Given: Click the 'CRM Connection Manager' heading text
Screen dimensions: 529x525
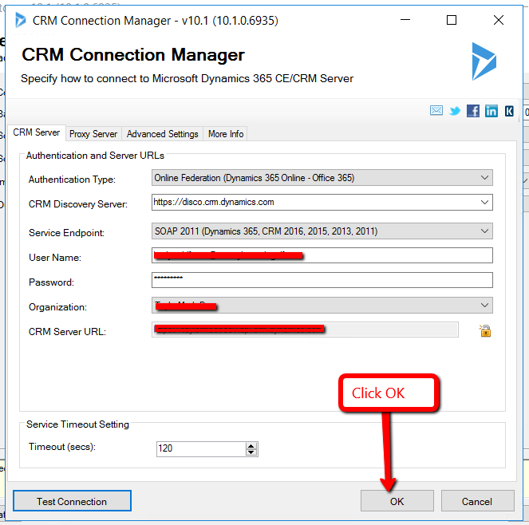Looking at the screenshot, I should pos(133,55).
